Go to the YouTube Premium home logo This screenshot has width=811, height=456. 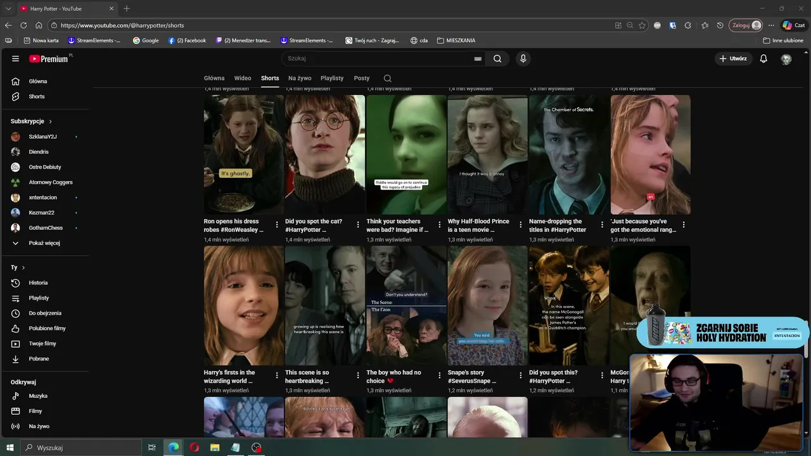51,59
